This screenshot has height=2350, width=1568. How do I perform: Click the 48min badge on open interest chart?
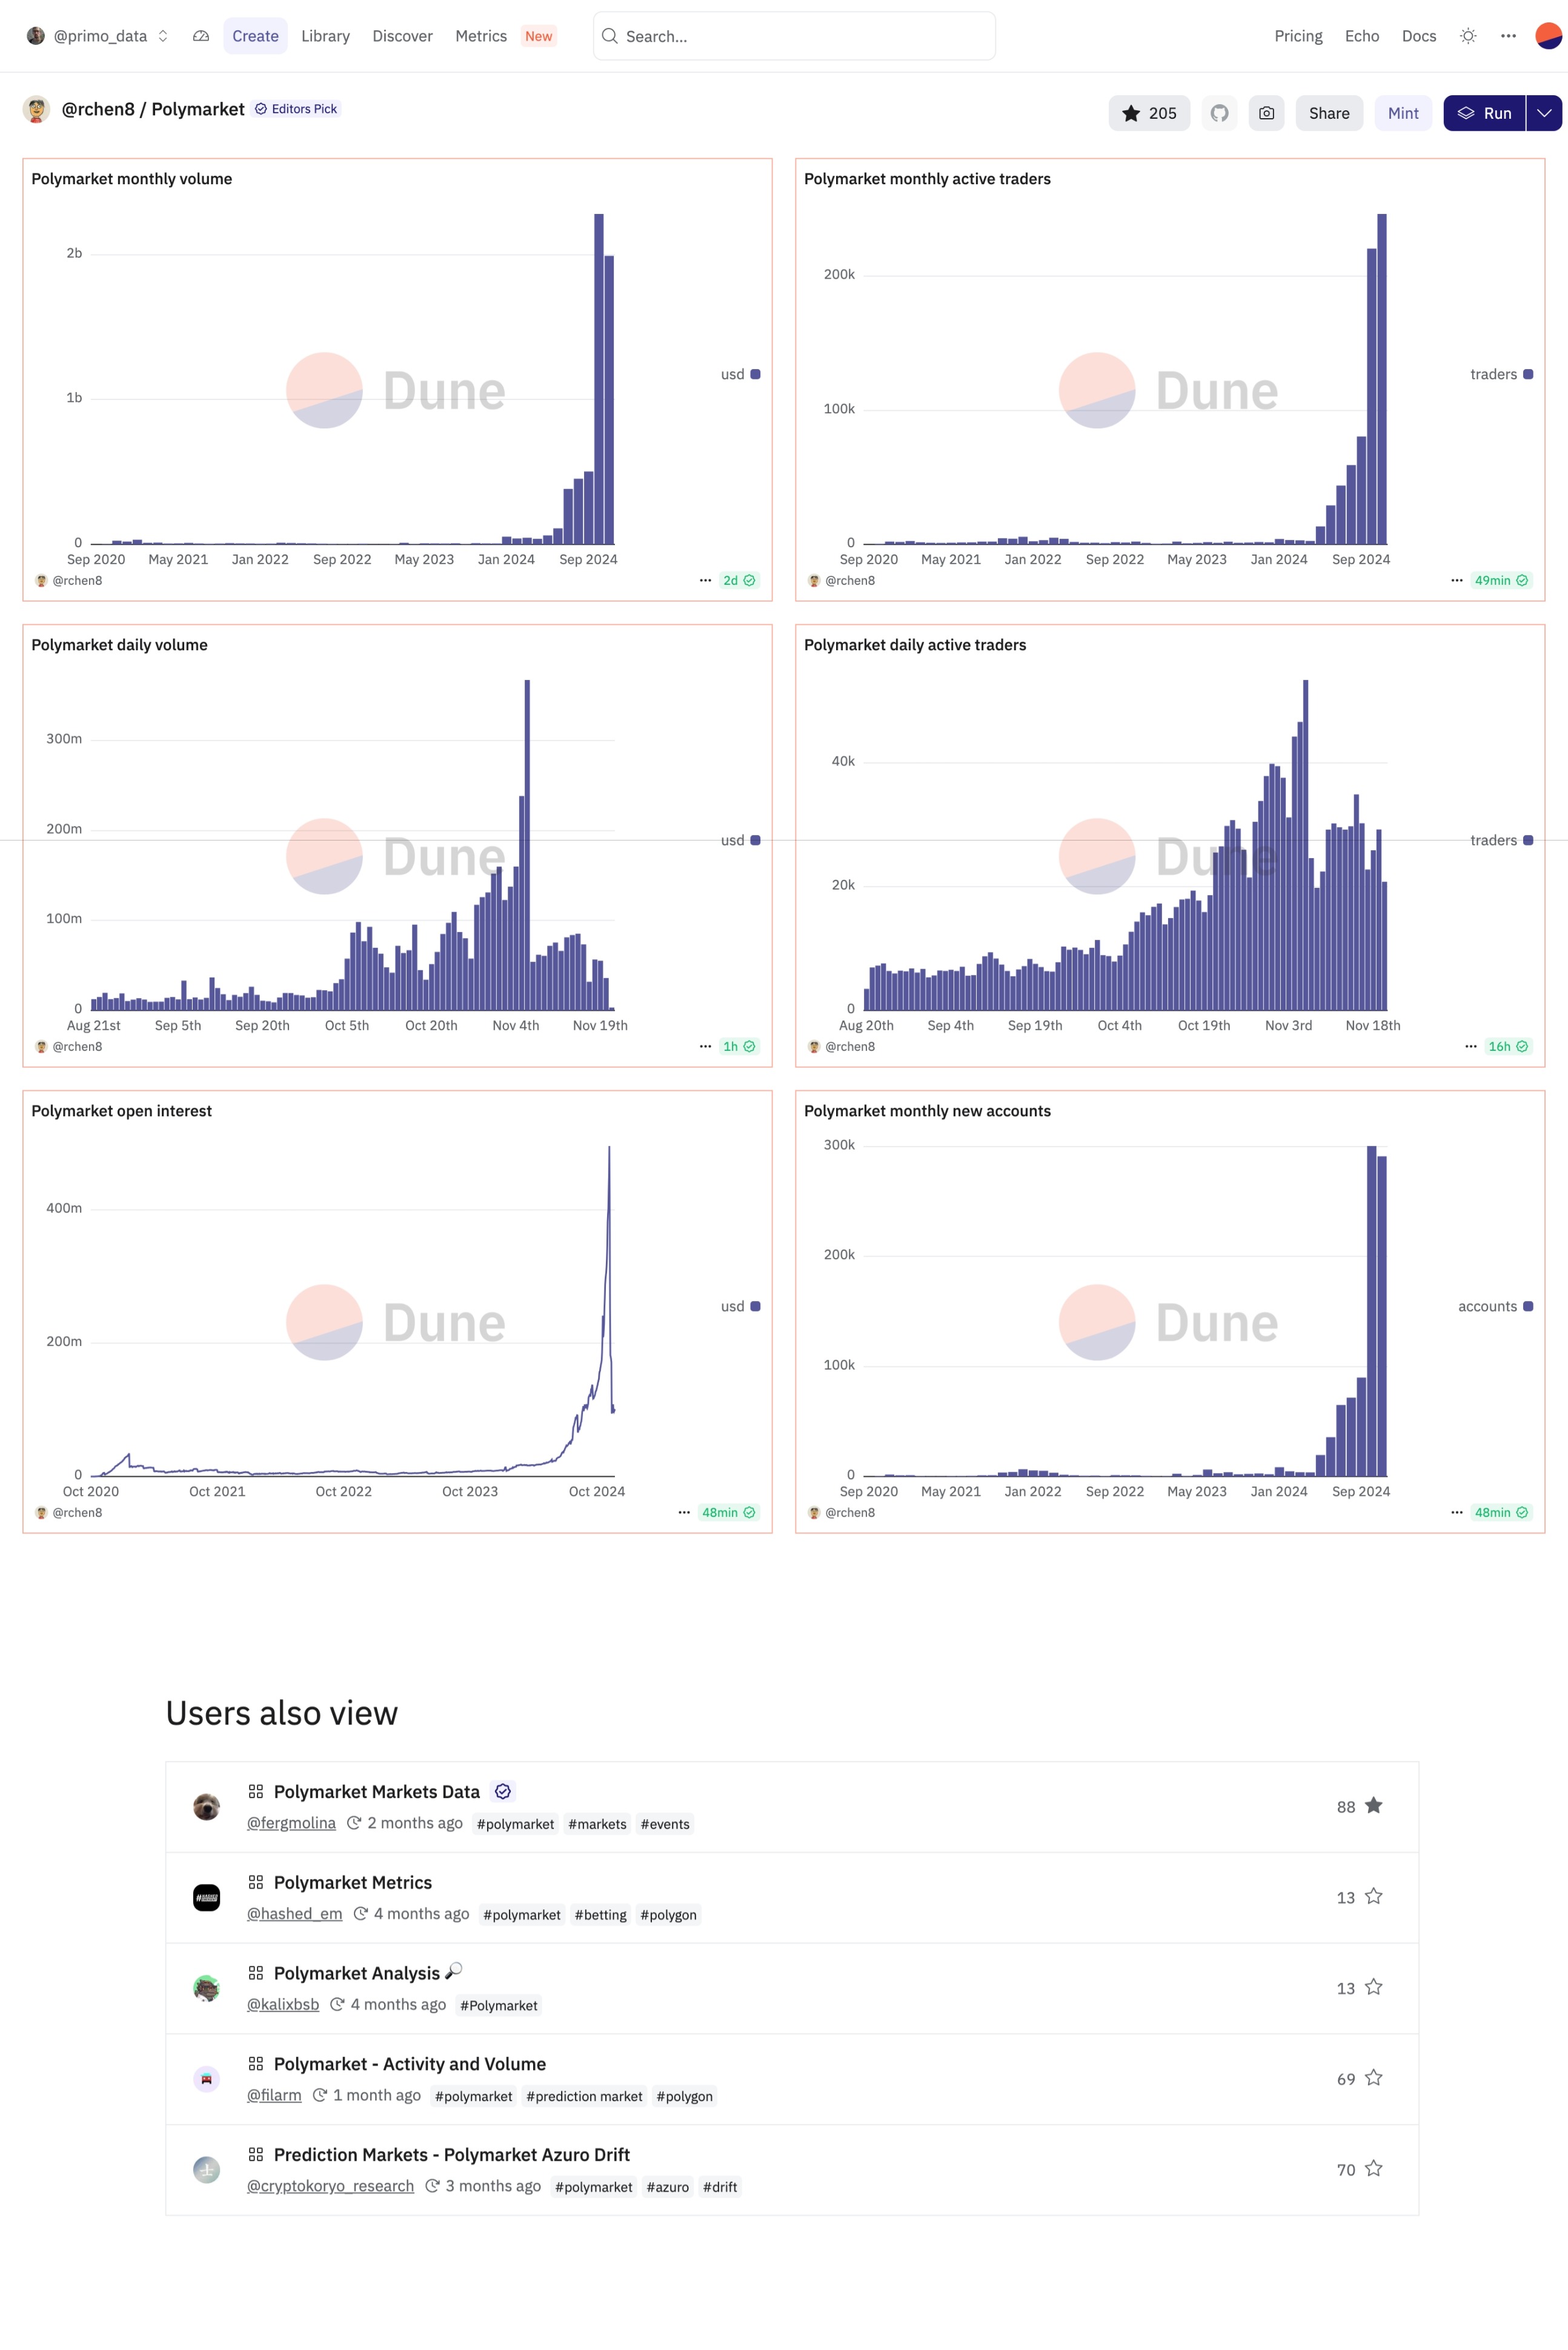[728, 1512]
